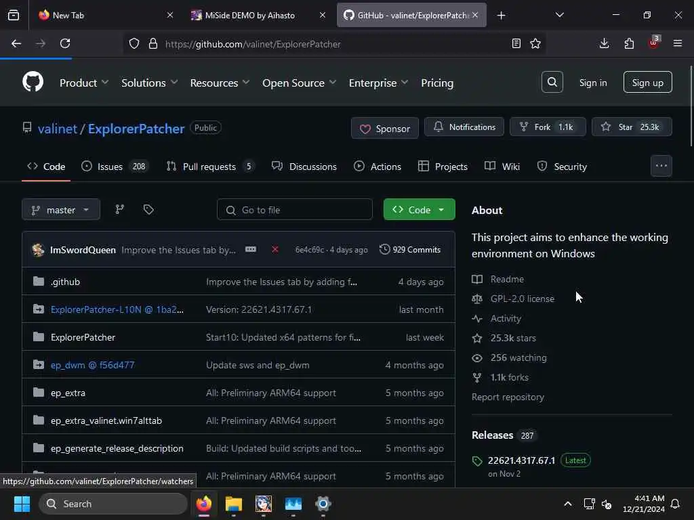
Task: Click the tracking protection shield icon
Action: tap(134, 43)
